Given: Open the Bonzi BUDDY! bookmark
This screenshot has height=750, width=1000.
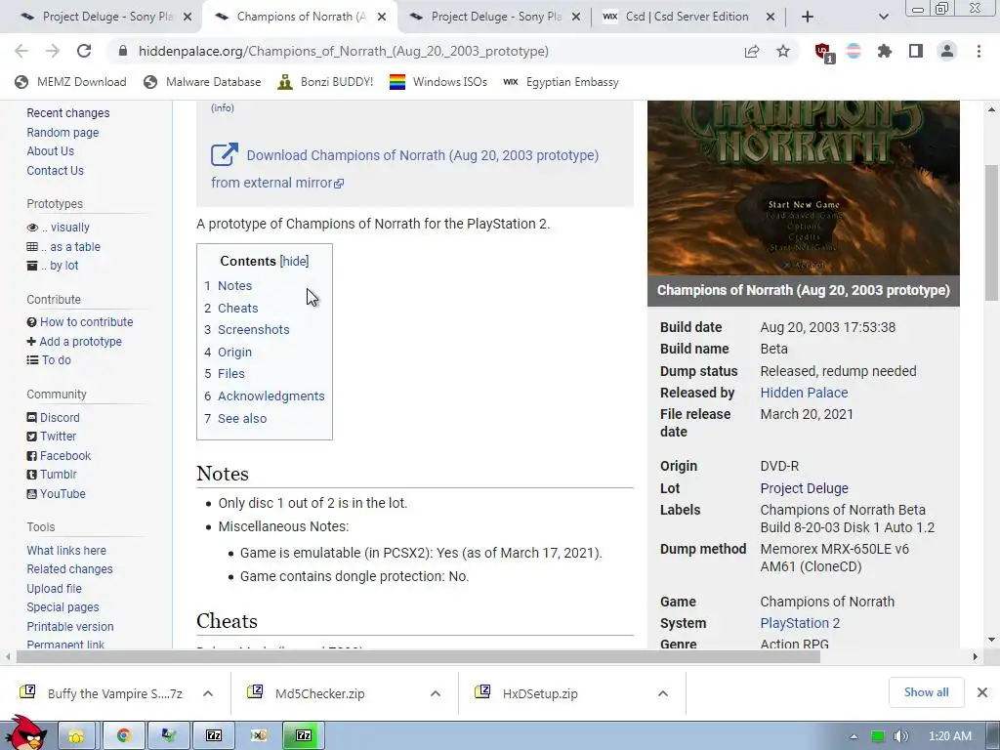Looking at the screenshot, I should [325, 82].
